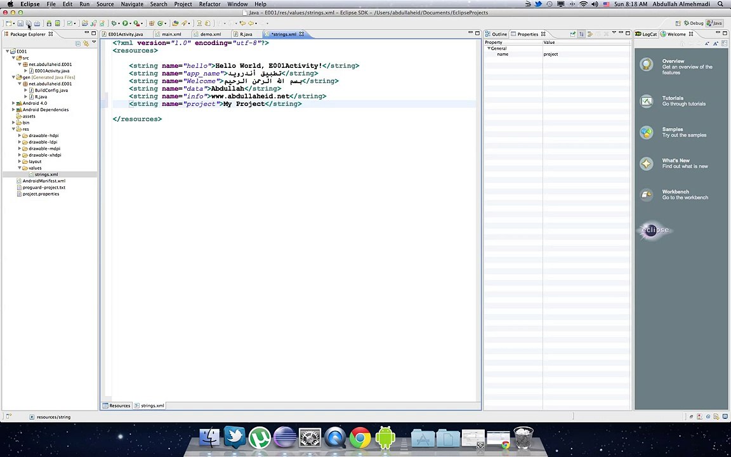Viewport: 731px width, 457px height.
Task: Collapse the src folder in Package Explorer
Action: pyautogui.click(x=13, y=58)
